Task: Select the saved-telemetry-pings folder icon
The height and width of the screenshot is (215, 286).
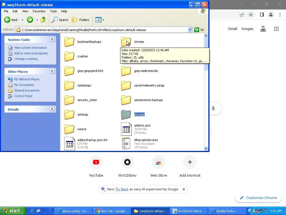Action: tap(126, 85)
